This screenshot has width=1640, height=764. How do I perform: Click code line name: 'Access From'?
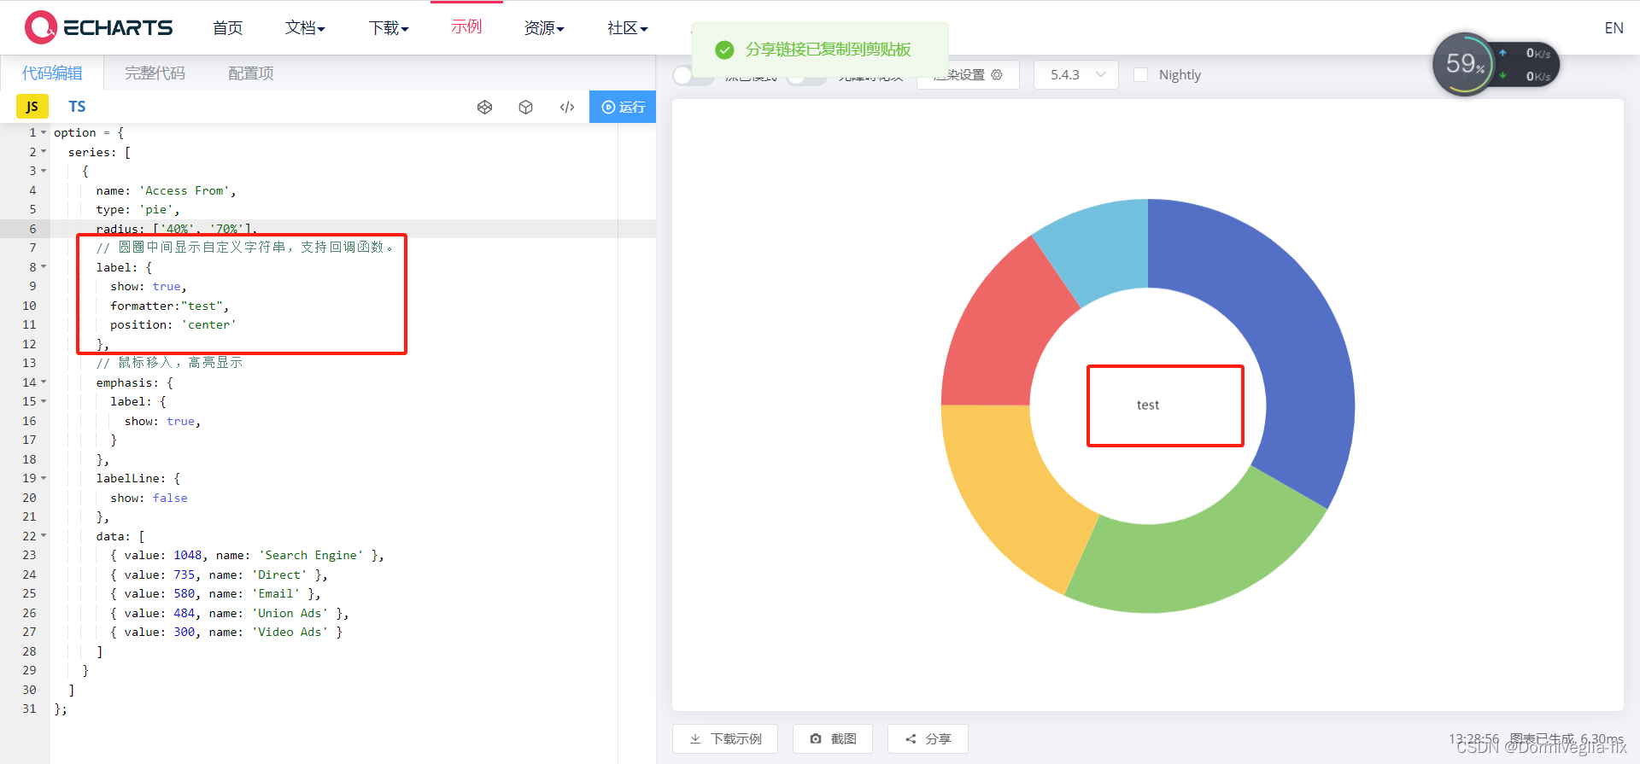pyautogui.click(x=166, y=190)
